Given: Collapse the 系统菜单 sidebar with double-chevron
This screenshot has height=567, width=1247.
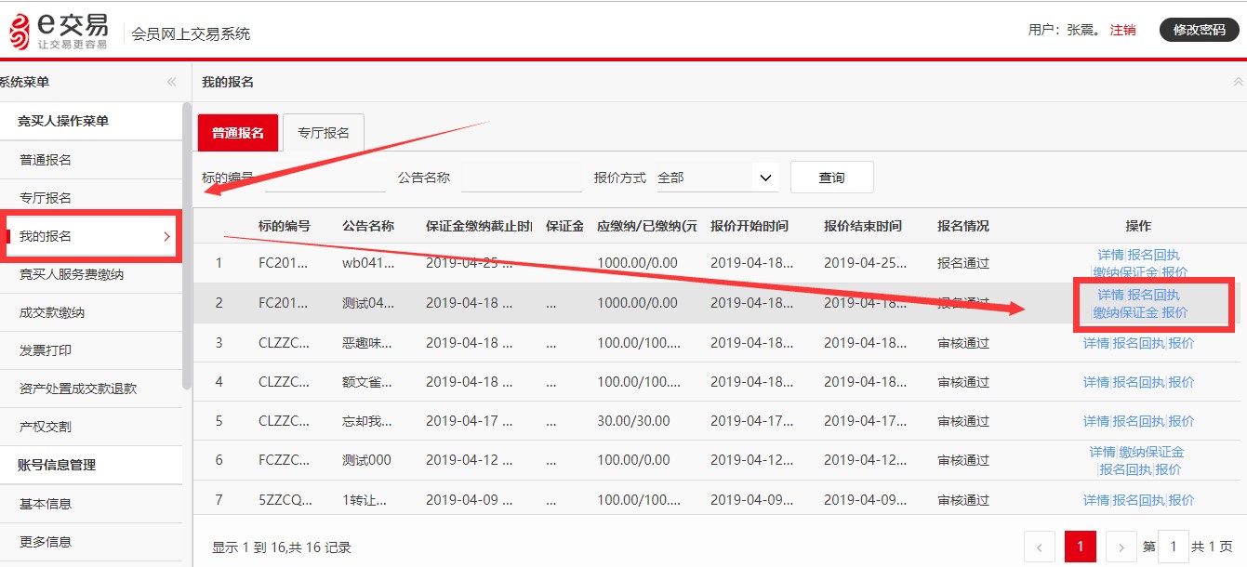Looking at the screenshot, I should pyautogui.click(x=171, y=82).
